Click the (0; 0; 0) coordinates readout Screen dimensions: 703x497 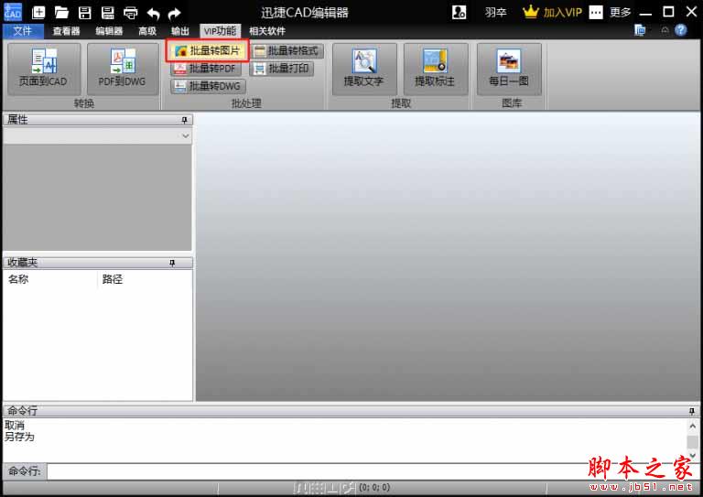pyautogui.click(x=374, y=487)
